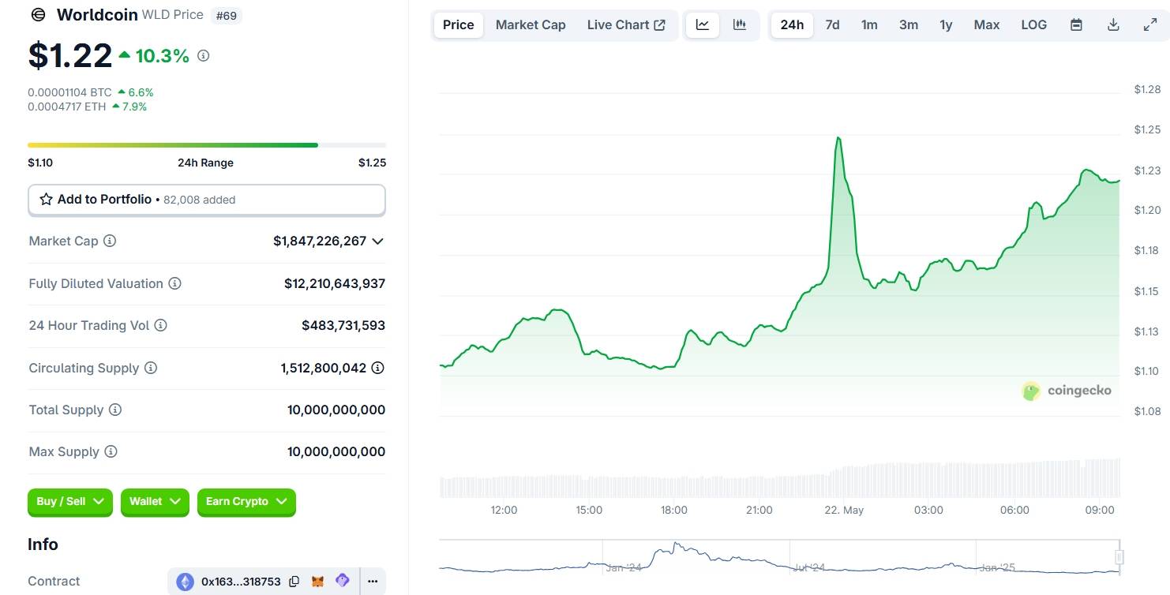Switch to Market Cap chart tab
1170x595 pixels.
531,24
